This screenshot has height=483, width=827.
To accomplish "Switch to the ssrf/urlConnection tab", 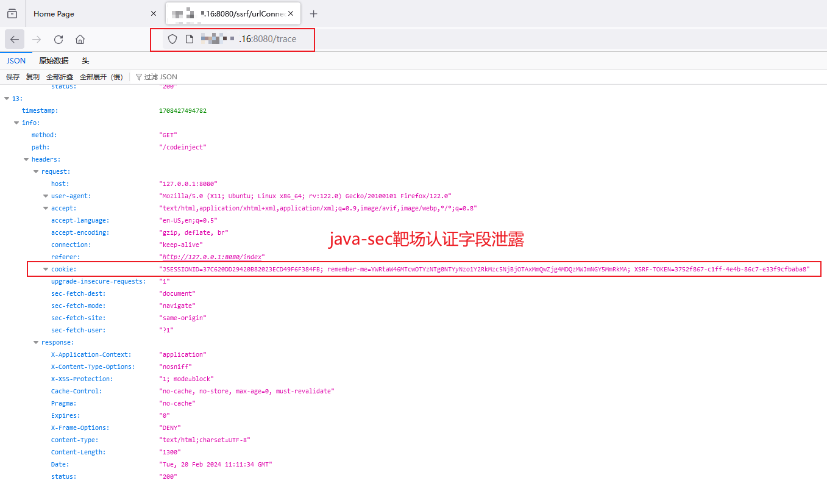I will click(233, 13).
